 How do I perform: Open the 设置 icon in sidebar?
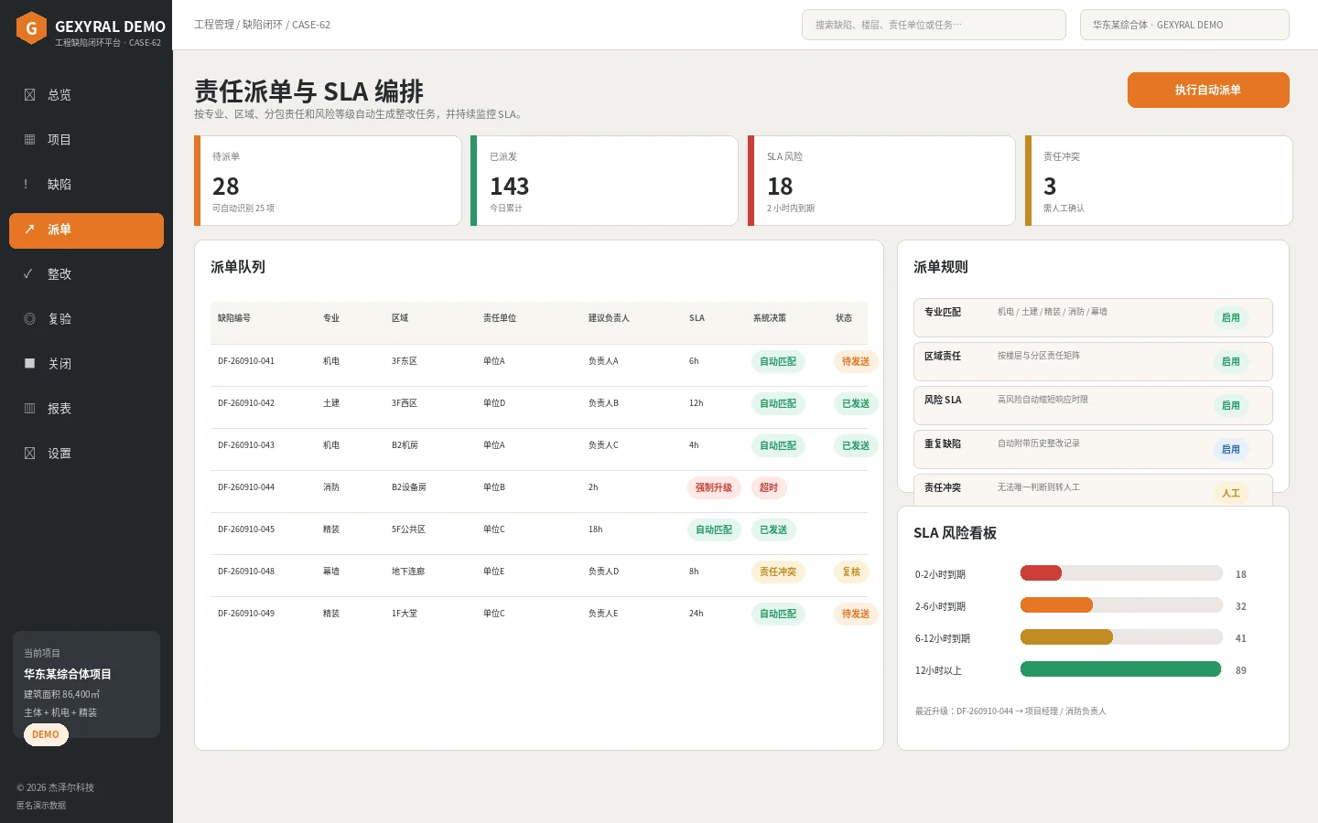(x=29, y=453)
